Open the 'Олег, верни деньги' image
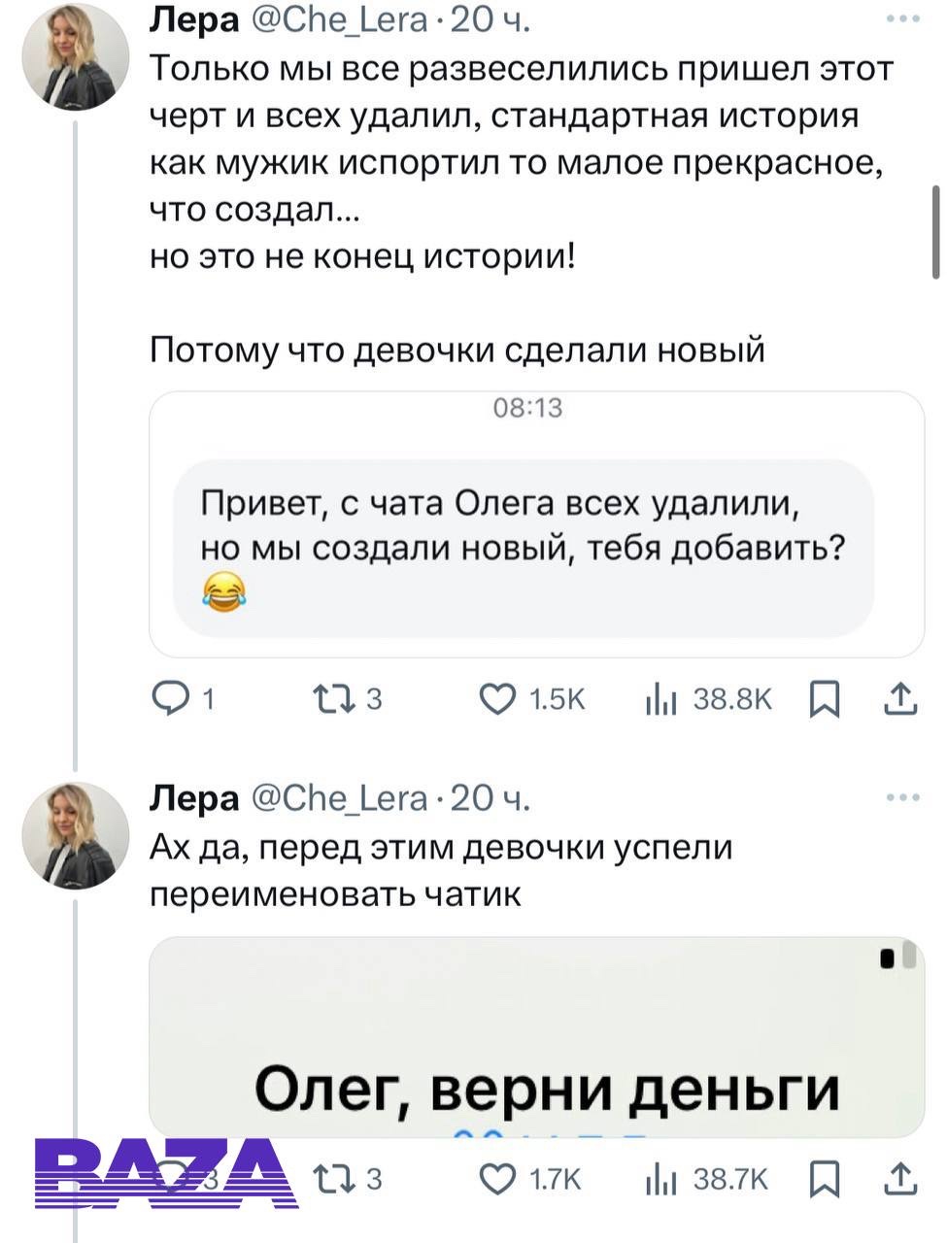Image resolution: width=947 pixels, height=1243 pixels. click(x=536, y=1037)
